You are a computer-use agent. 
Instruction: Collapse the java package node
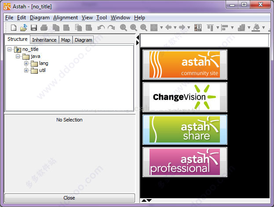click(18, 57)
